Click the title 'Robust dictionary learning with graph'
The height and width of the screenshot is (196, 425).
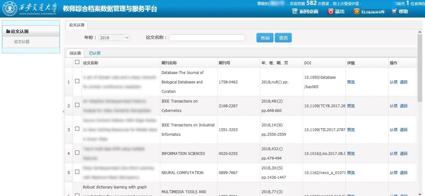pyautogui.click(x=115, y=187)
